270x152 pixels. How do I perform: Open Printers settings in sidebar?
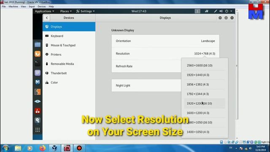[x=69, y=54]
